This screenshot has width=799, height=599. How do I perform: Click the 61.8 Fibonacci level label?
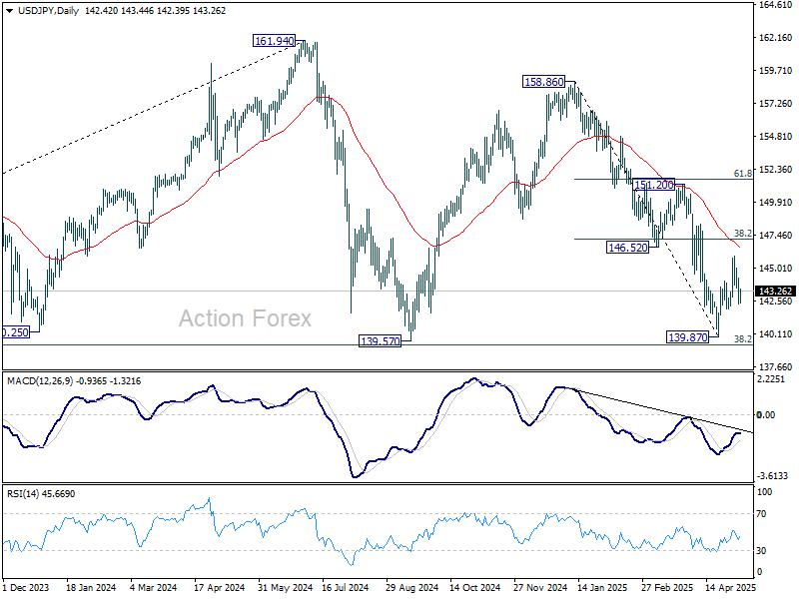[742, 174]
